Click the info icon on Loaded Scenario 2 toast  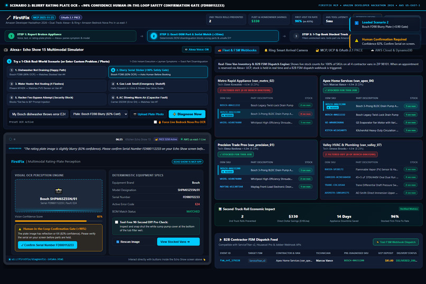(x=356, y=23)
